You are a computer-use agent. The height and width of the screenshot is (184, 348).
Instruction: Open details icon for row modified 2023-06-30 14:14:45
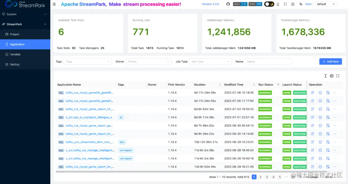pyautogui.click(x=320, y=134)
